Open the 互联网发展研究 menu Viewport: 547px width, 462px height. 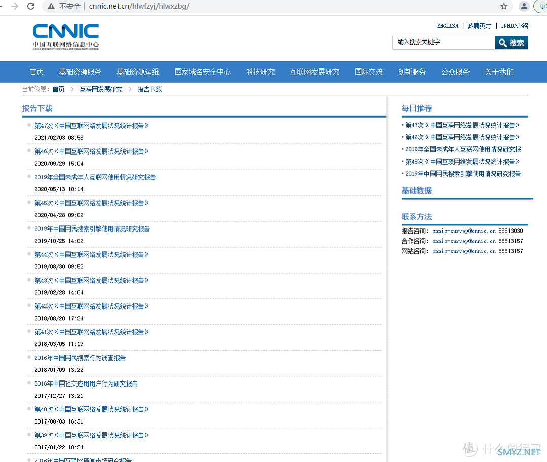[315, 72]
